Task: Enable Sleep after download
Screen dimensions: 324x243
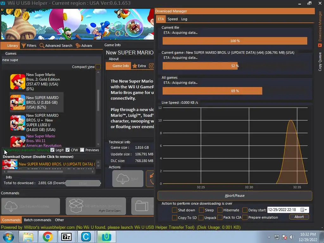Action: [201, 210]
